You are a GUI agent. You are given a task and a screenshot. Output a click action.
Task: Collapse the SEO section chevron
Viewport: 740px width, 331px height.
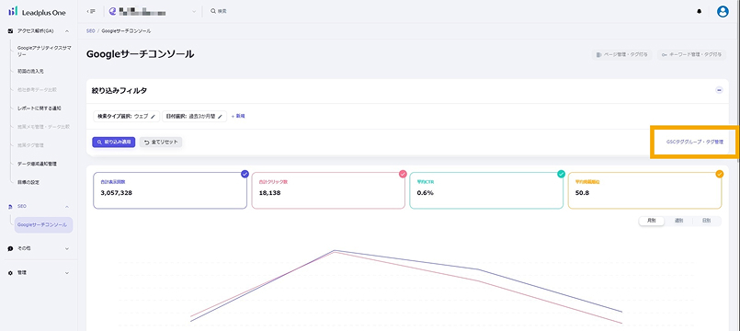67,206
